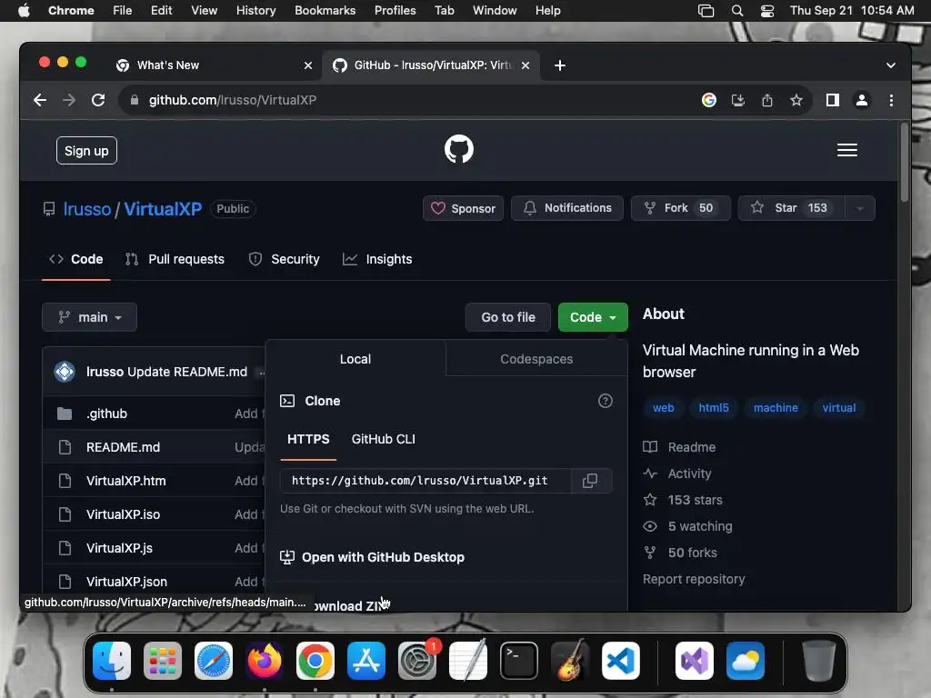Image resolution: width=931 pixels, height=698 pixels.
Task: Click the Sponsor button
Action: [x=463, y=208]
